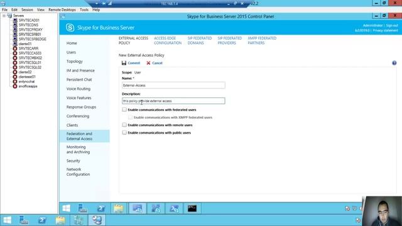Open the Help menu
Image resolution: width=402 pixels, height=226 pixels.
(x=96, y=10)
